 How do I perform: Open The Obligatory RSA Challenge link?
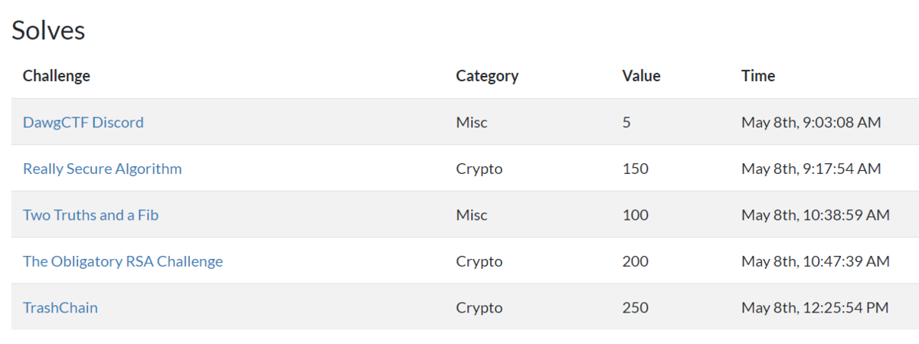(x=123, y=261)
